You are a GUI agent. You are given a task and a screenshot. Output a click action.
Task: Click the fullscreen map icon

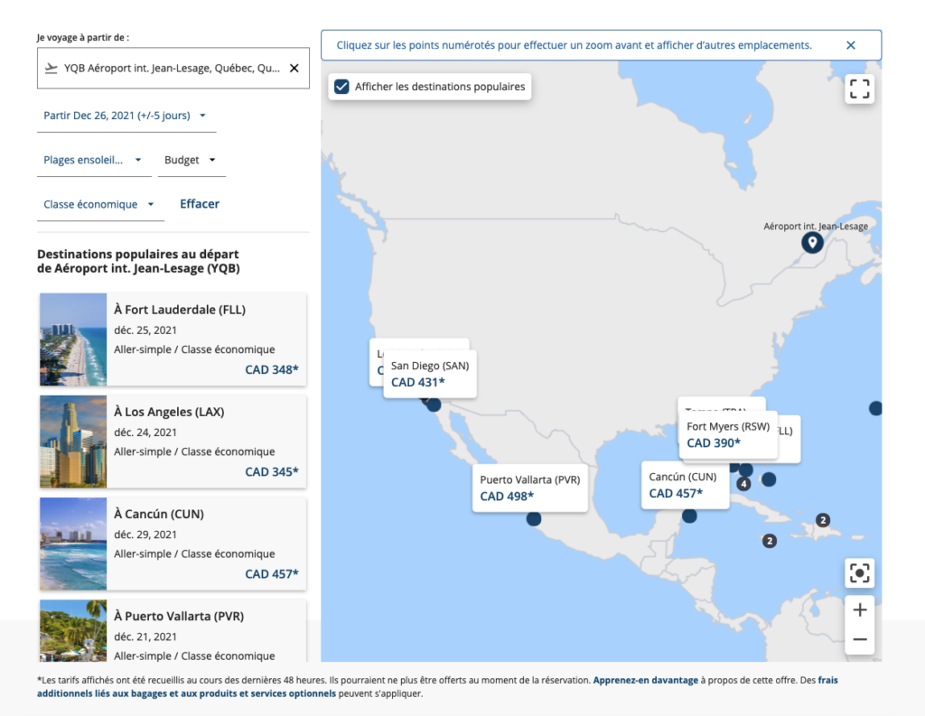859,88
